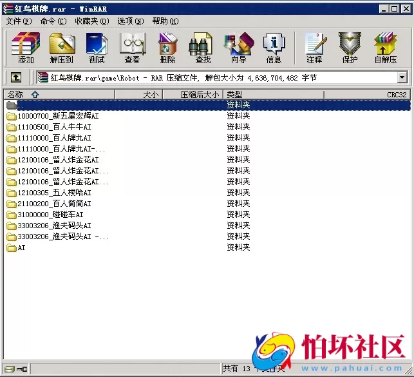Click the archive path text field

(216, 78)
